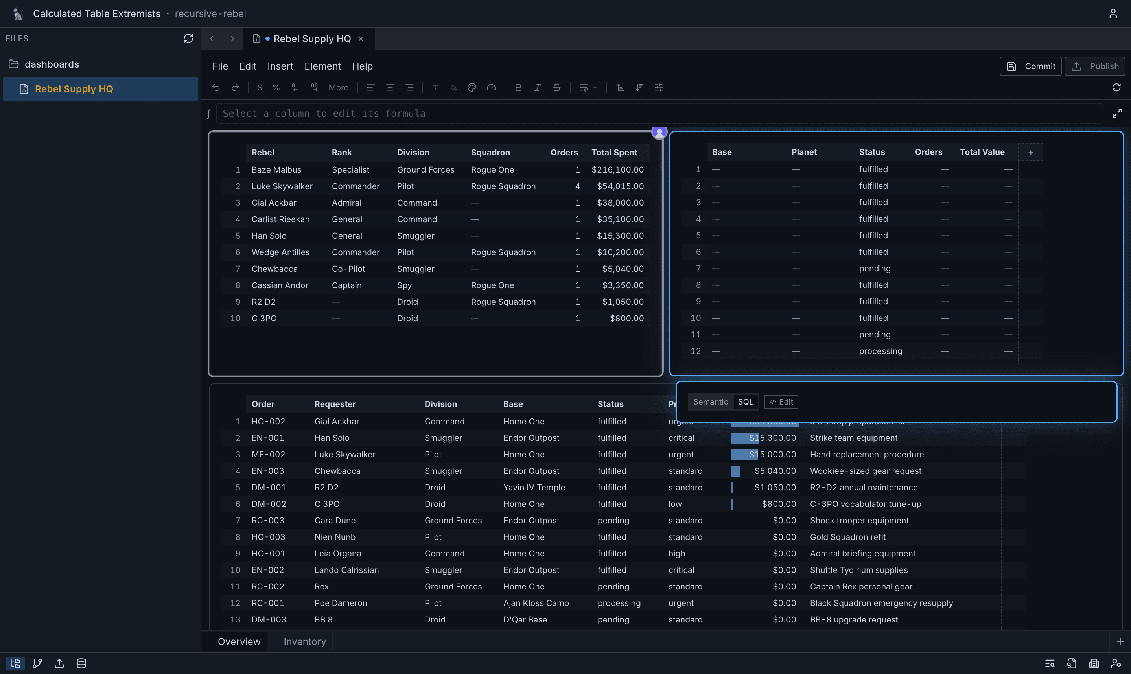Switch to the Inventory tab
This screenshot has height=674, width=1131.
coord(304,641)
